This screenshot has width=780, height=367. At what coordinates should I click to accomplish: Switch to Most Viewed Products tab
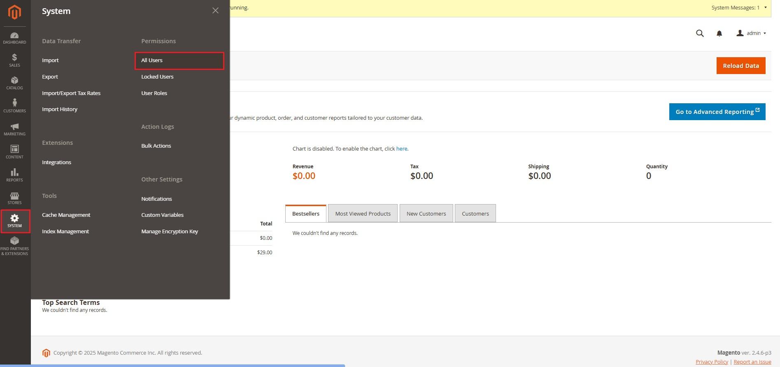tap(363, 214)
